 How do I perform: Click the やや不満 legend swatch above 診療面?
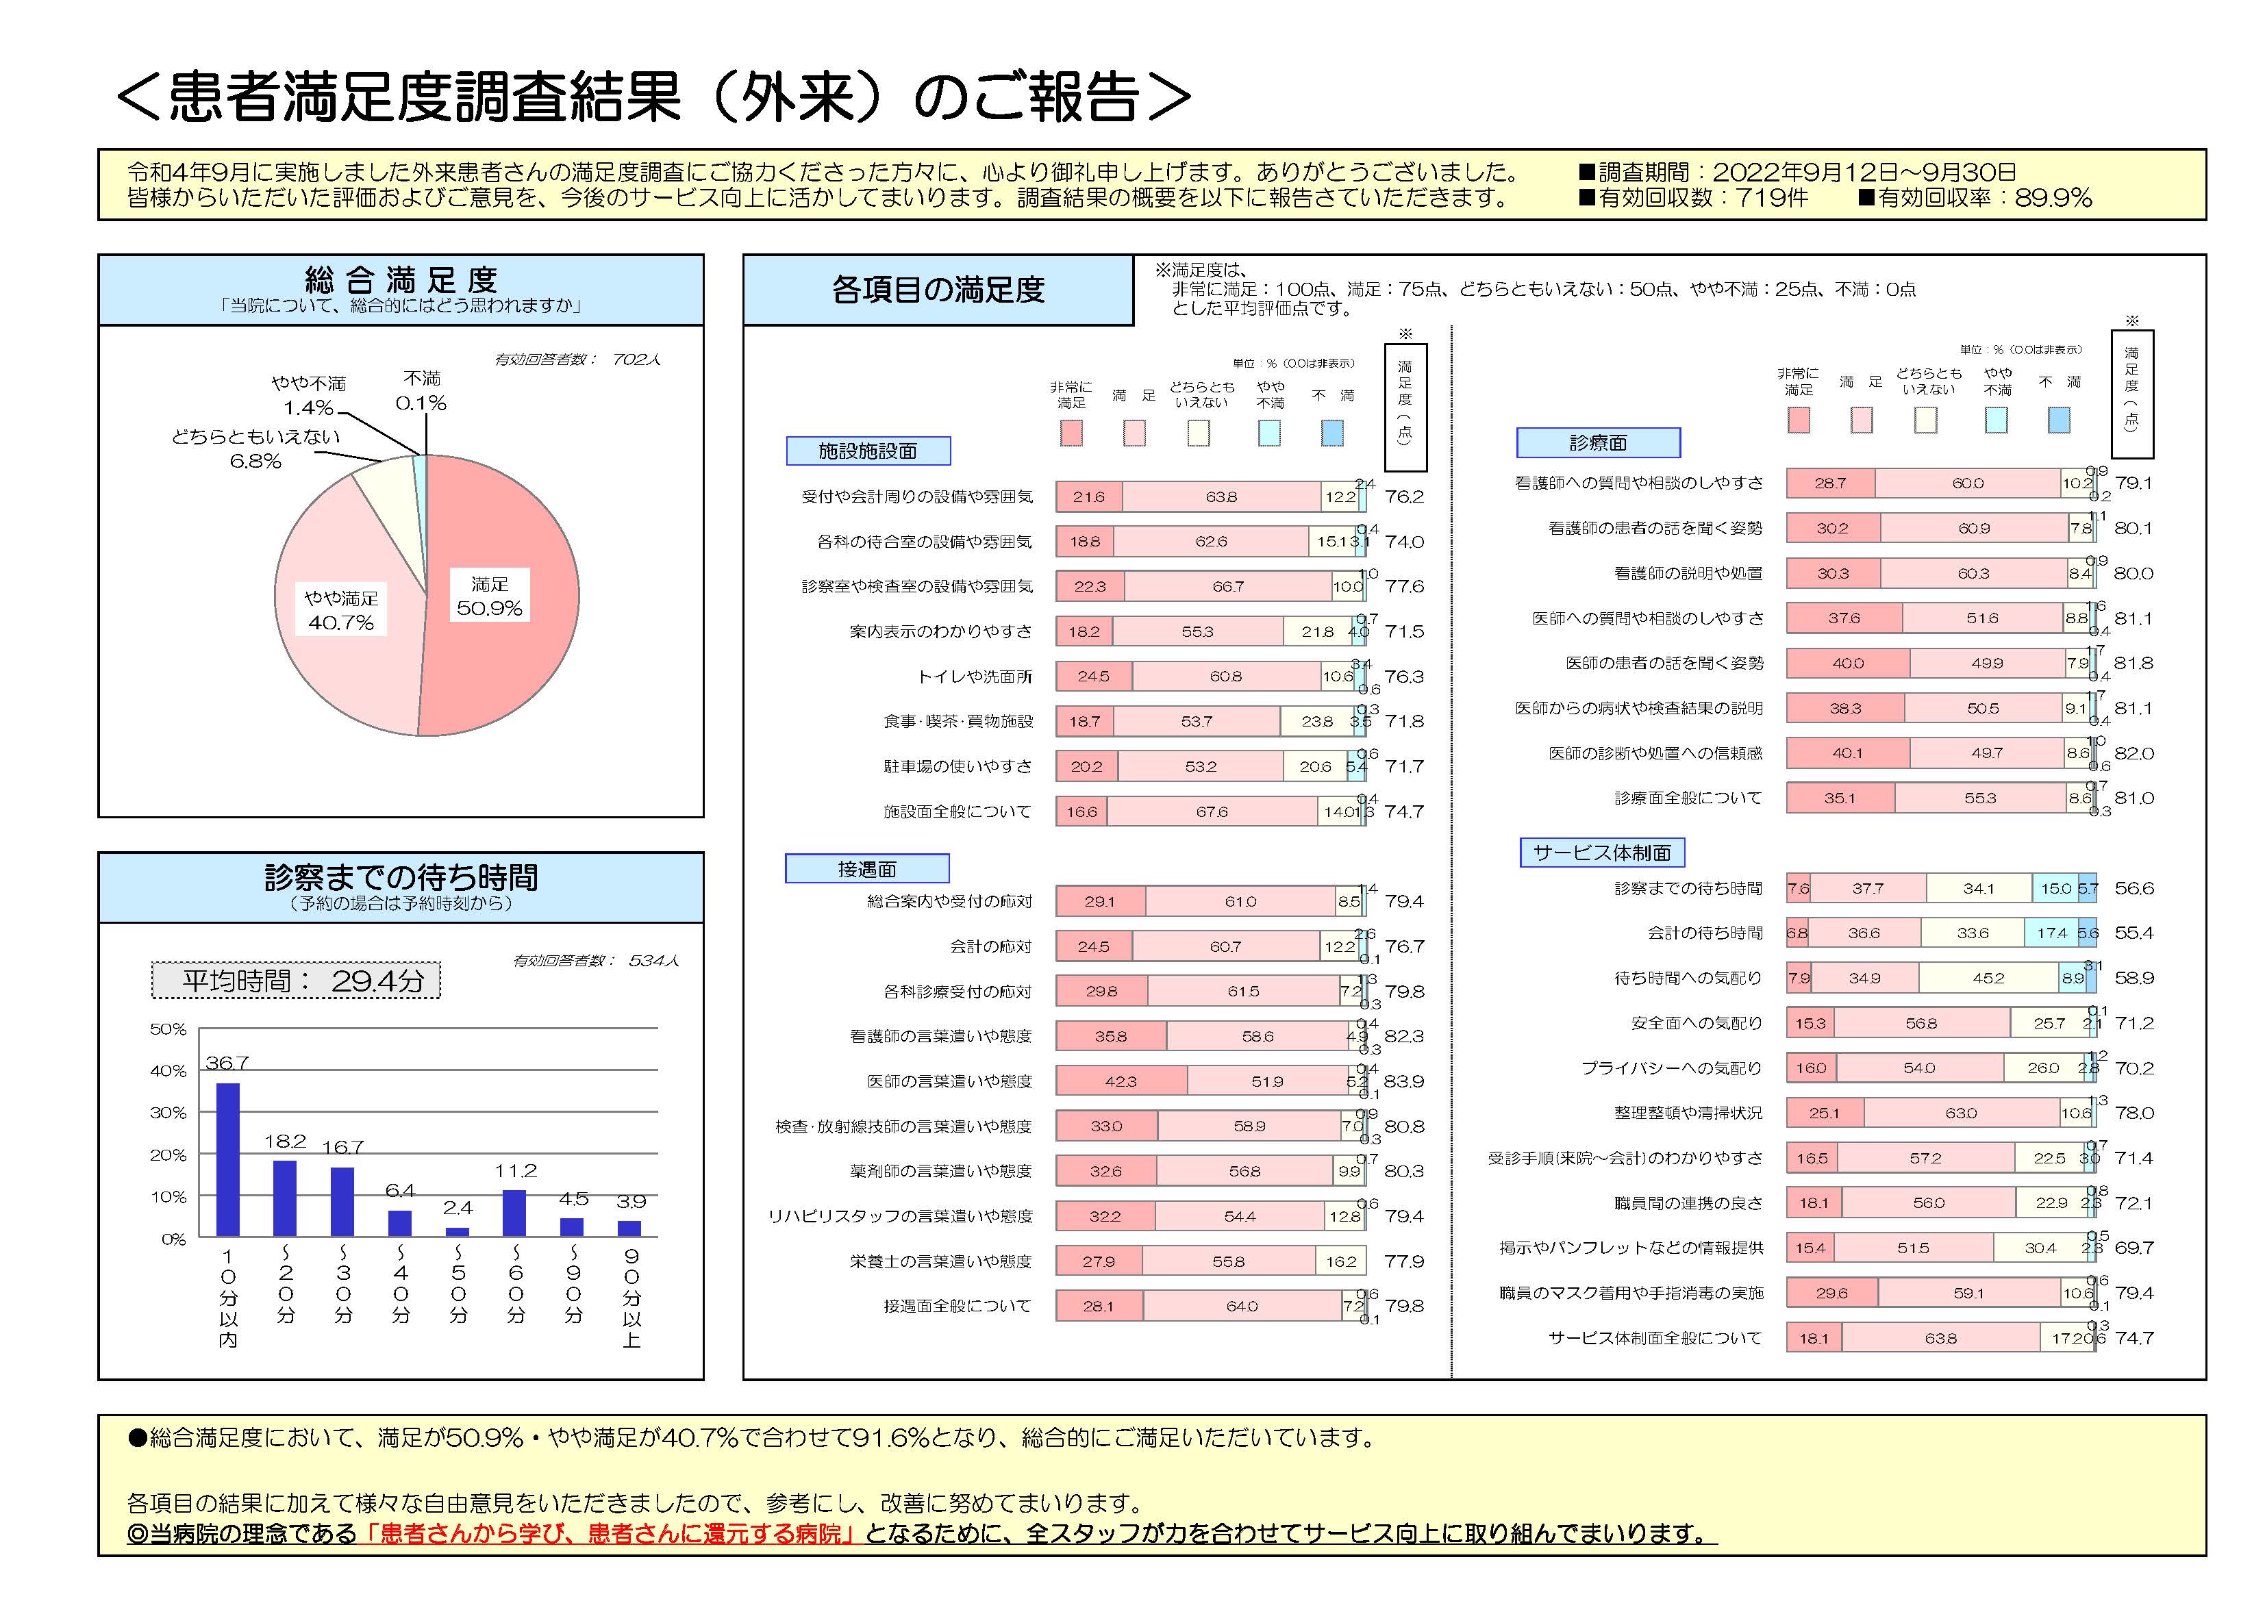click(x=1996, y=419)
